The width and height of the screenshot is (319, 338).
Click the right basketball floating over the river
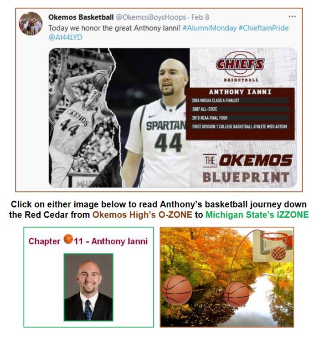pos(237,294)
